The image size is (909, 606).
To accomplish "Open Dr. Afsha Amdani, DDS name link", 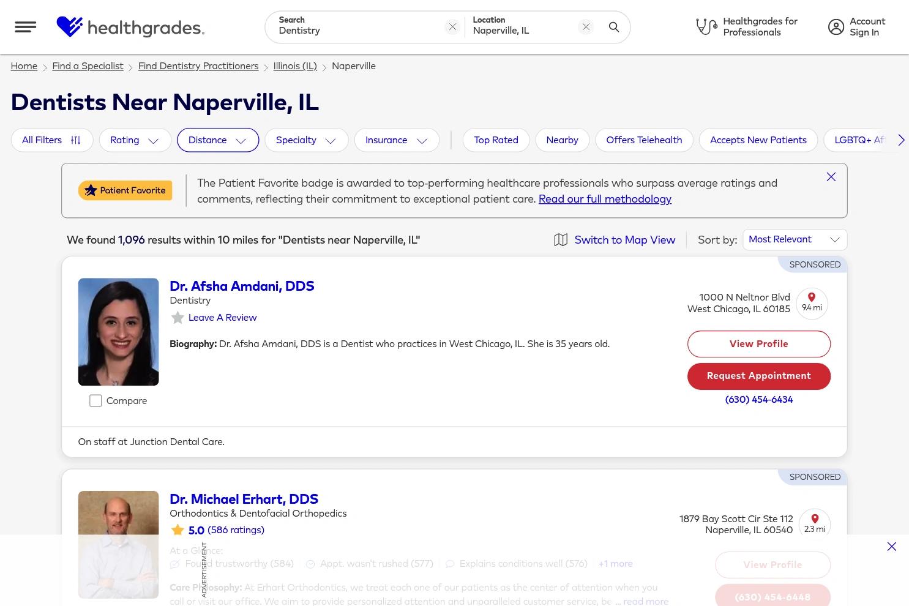I will pos(242,286).
